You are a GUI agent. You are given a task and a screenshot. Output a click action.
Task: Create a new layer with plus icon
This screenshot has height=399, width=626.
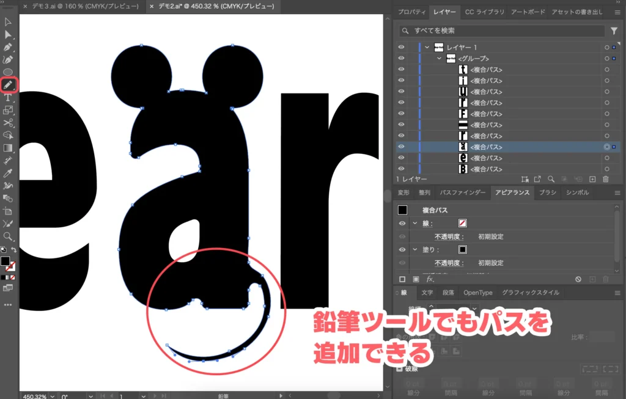click(592, 179)
